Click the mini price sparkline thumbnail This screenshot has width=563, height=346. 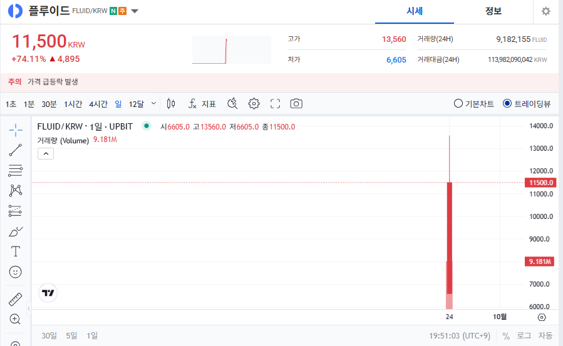(232, 50)
